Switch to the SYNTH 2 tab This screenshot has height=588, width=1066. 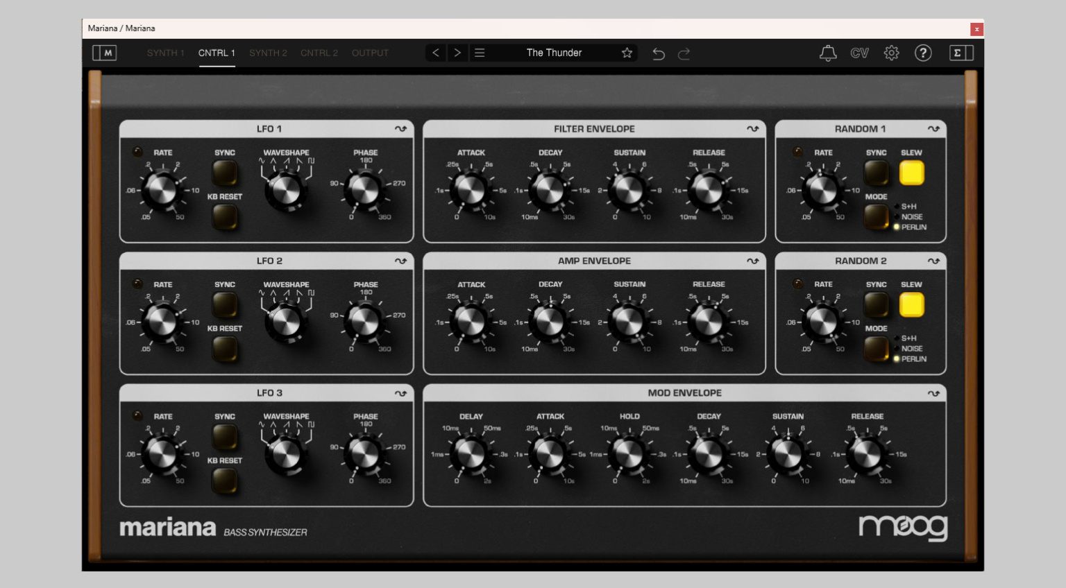(x=268, y=53)
